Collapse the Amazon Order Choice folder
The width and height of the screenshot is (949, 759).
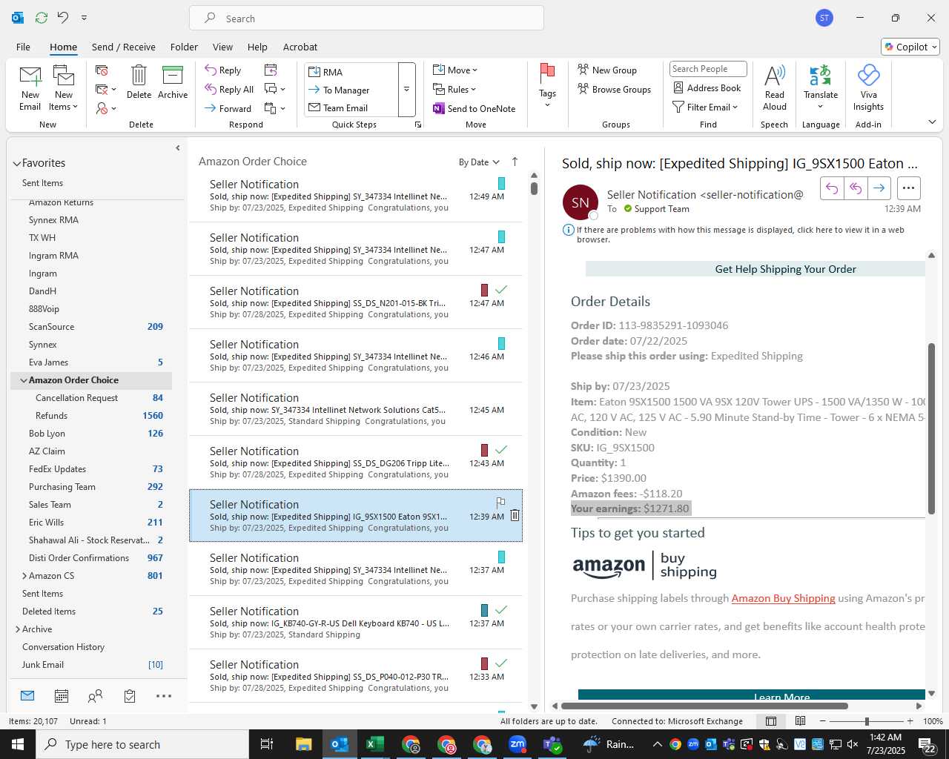coord(24,380)
